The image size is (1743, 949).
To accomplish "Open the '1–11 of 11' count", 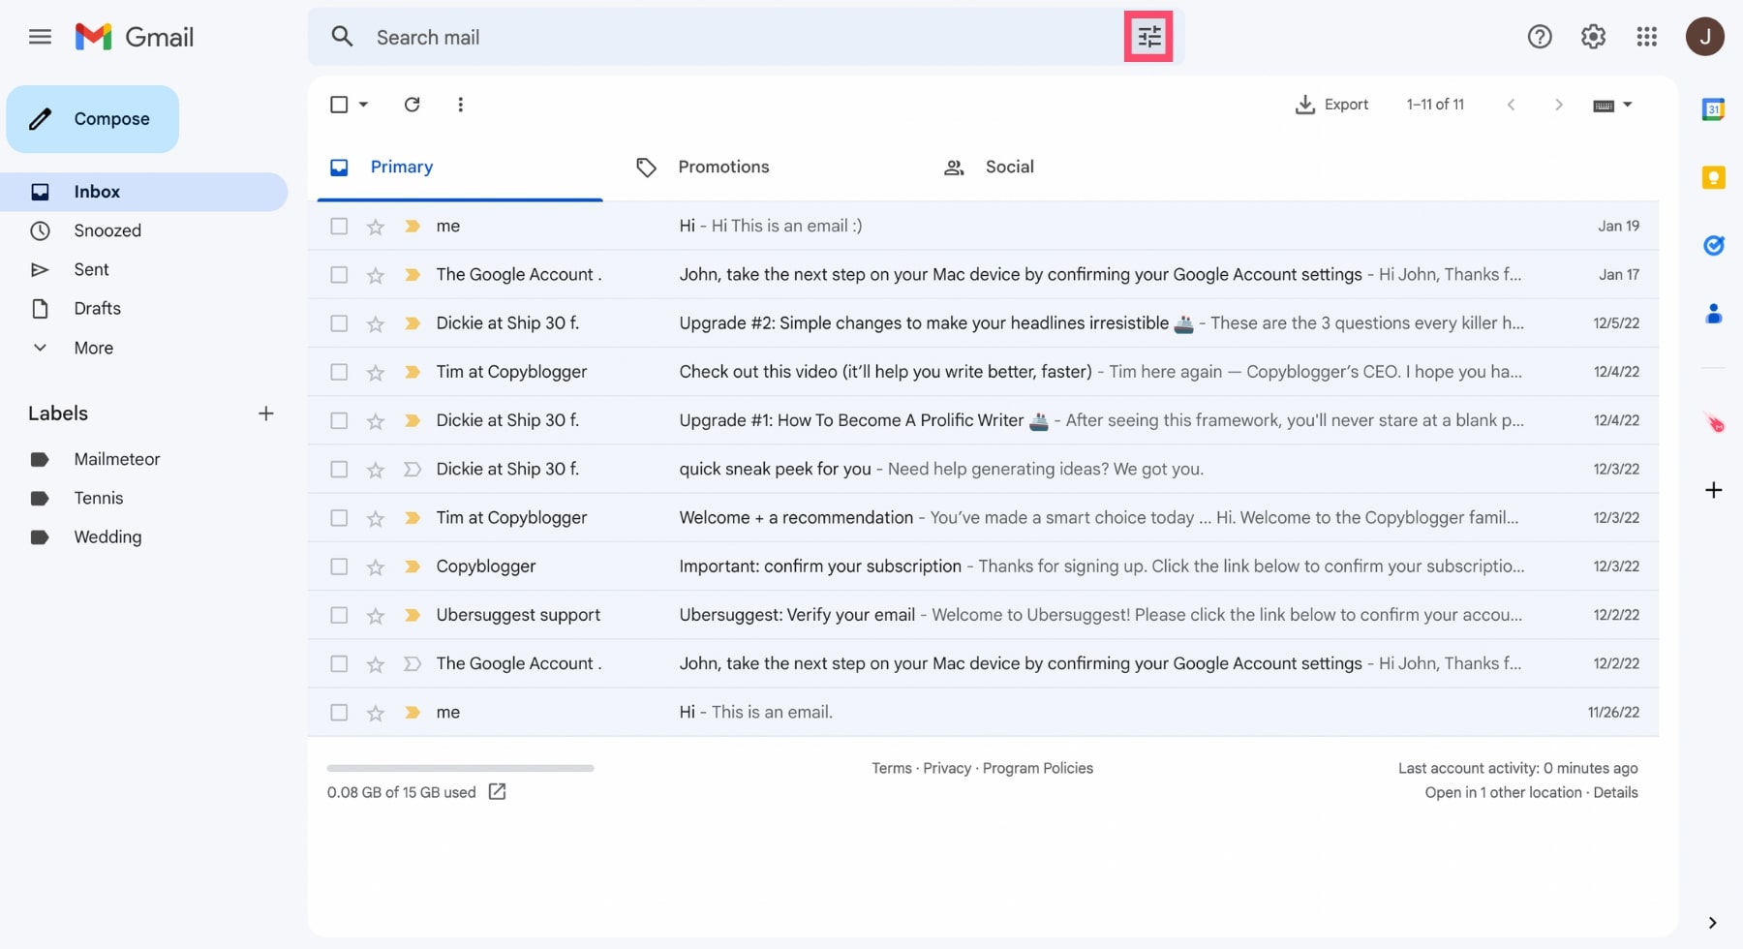I will click(x=1435, y=105).
